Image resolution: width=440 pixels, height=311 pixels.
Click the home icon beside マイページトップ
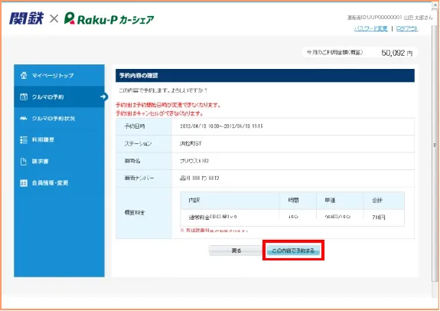[x=24, y=75]
